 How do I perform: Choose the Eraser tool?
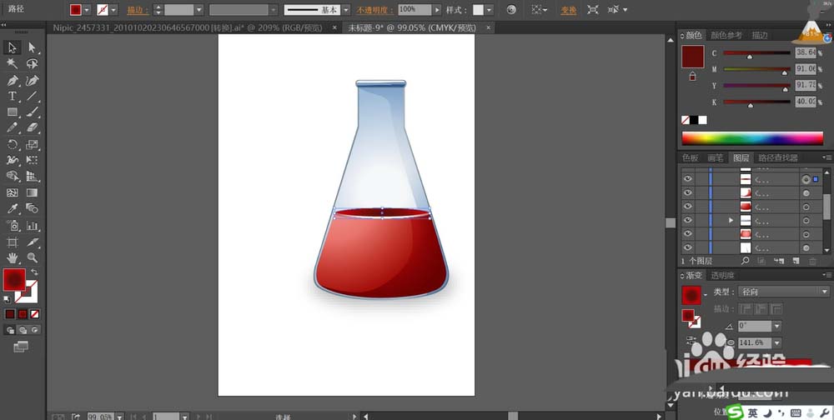tap(32, 128)
